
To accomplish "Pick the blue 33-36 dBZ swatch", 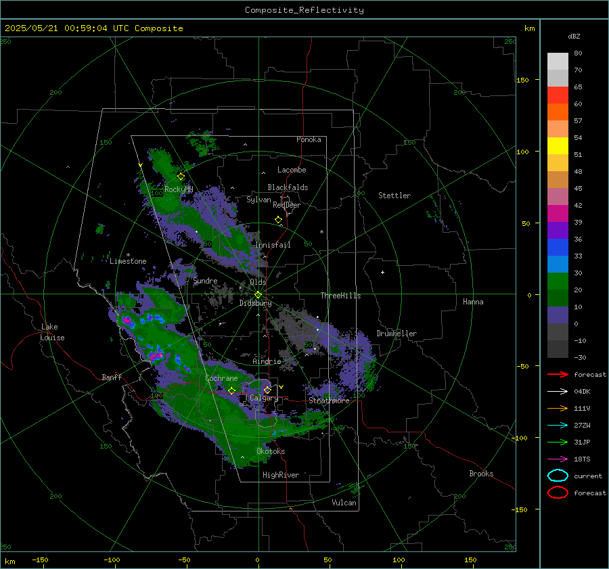I will (558, 248).
